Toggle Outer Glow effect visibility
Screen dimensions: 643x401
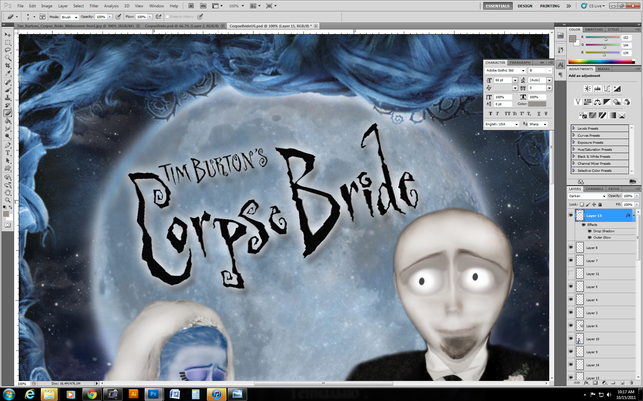click(590, 237)
